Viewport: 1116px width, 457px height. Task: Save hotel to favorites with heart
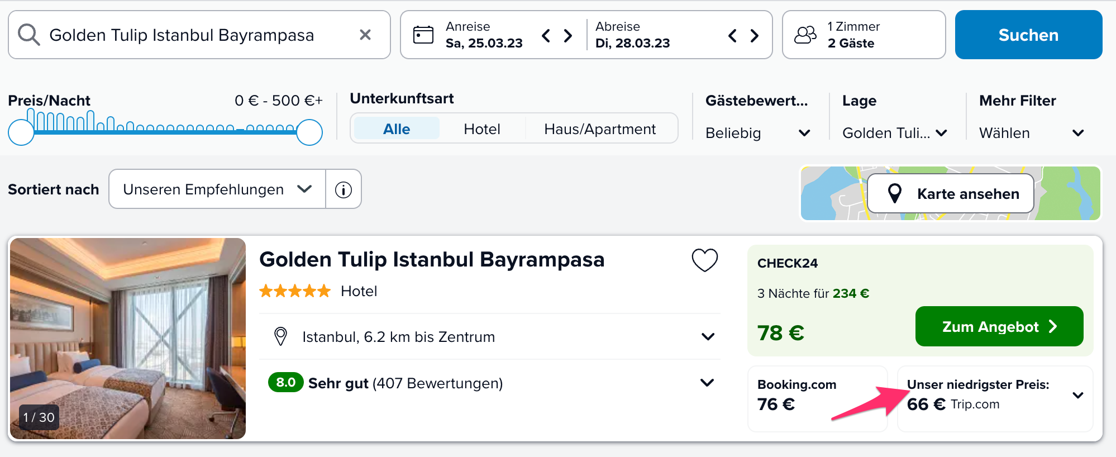point(705,260)
